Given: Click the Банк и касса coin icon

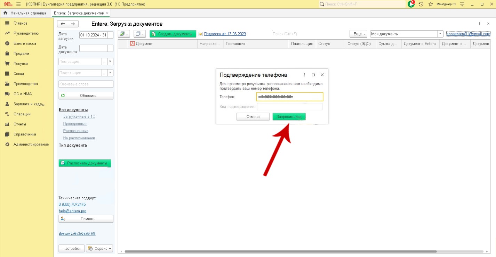Looking at the screenshot, I should tap(7, 43).
